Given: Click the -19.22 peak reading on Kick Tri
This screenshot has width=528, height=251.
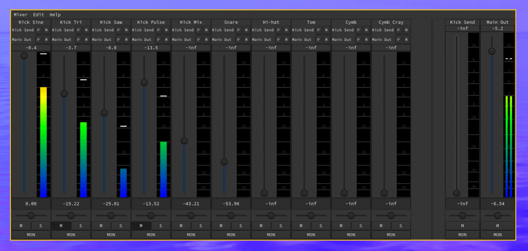Looking at the screenshot, I should click(71, 204).
